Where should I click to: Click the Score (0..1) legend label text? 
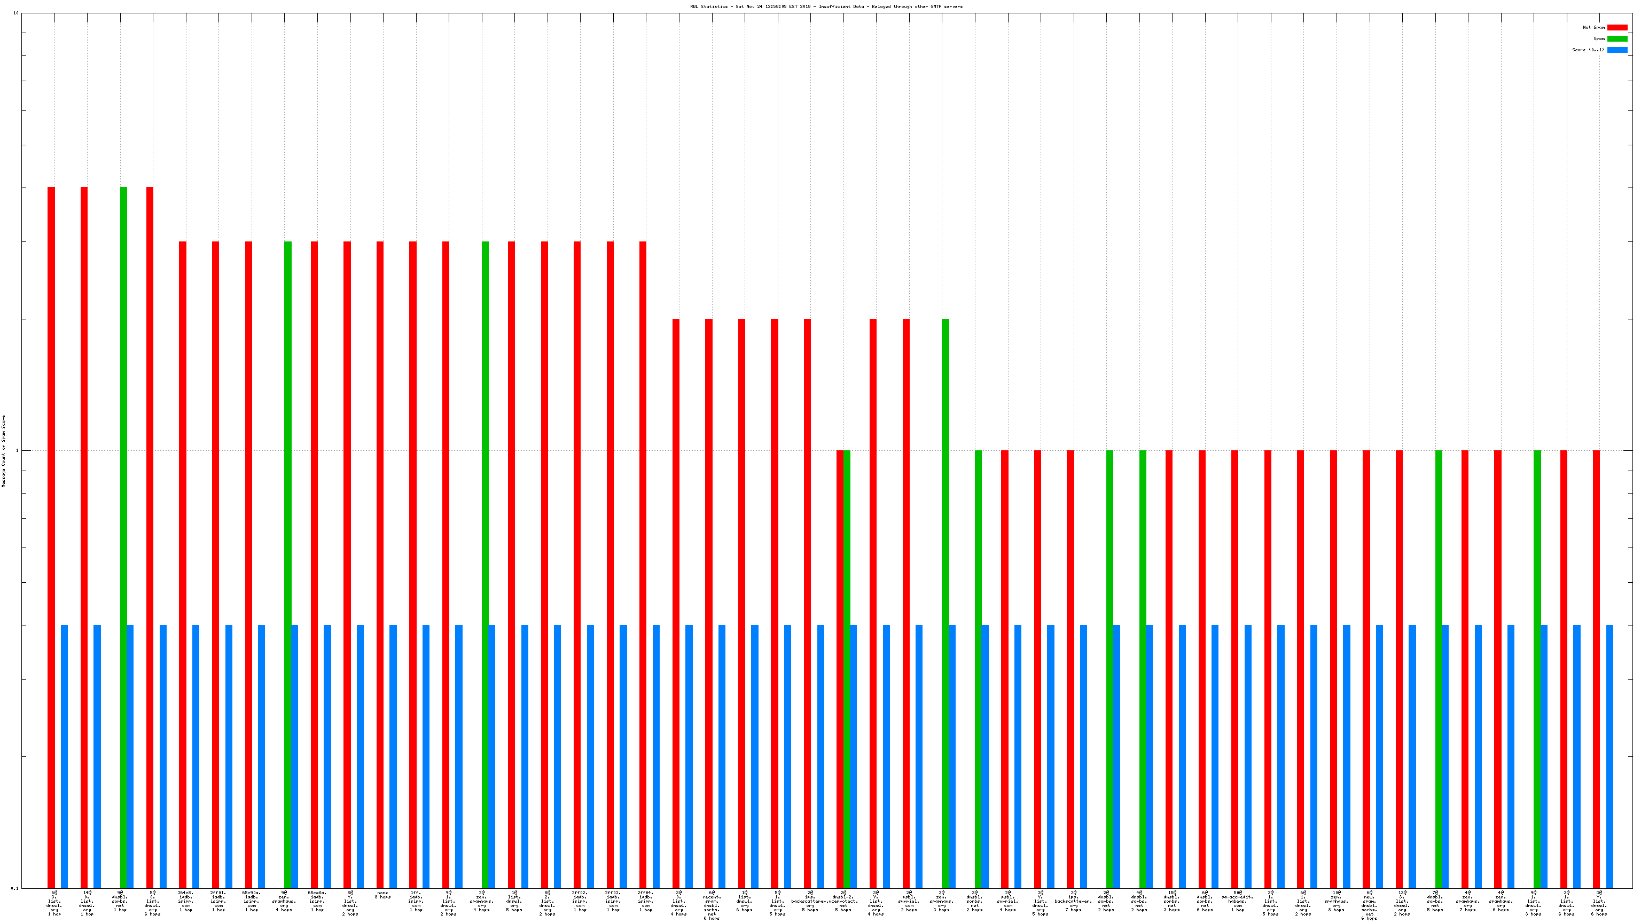click(1588, 50)
